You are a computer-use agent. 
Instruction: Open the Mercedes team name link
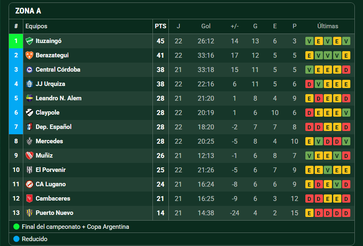click(49, 141)
